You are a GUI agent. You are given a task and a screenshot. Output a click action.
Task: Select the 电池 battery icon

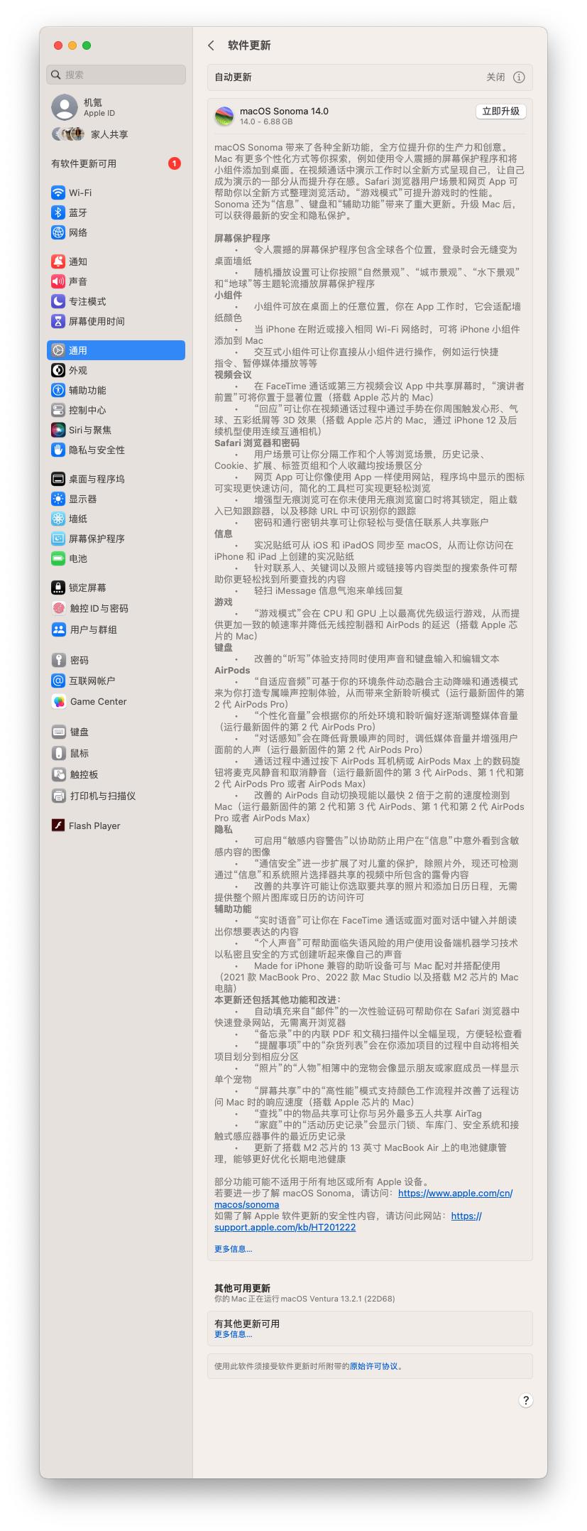[58, 558]
